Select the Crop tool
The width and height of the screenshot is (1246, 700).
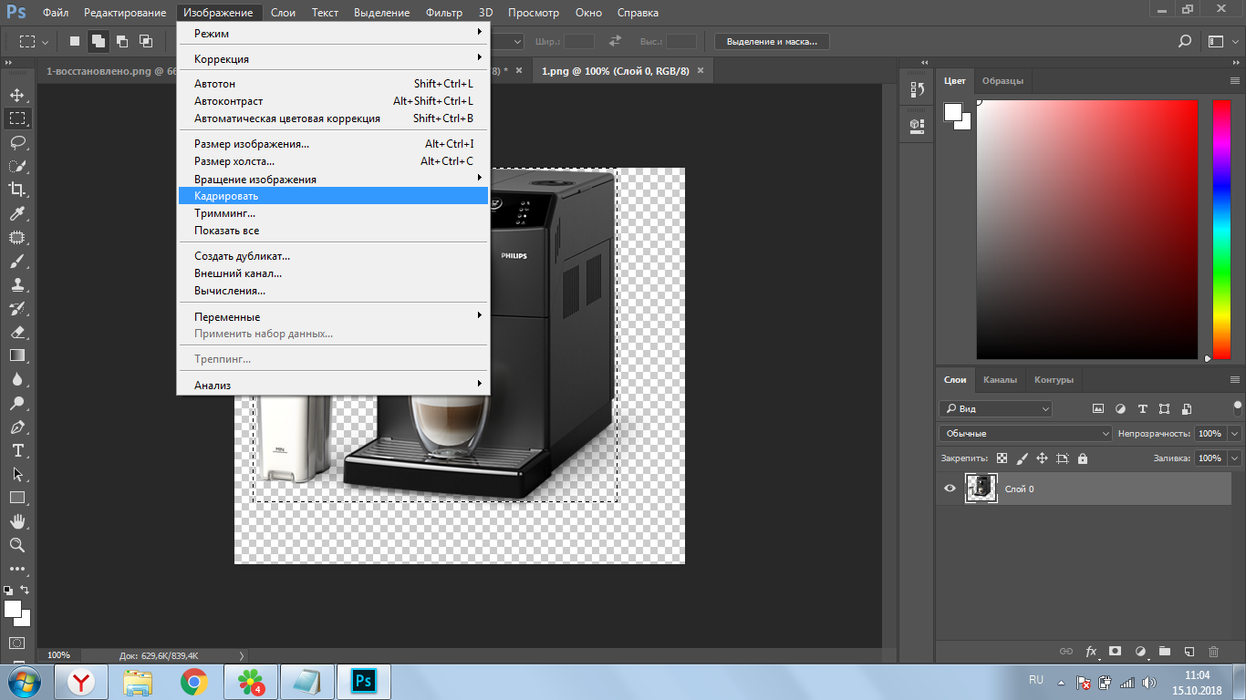click(x=16, y=190)
